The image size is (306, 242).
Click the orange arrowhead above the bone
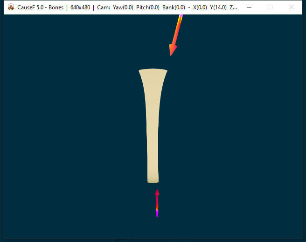pos(173,49)
